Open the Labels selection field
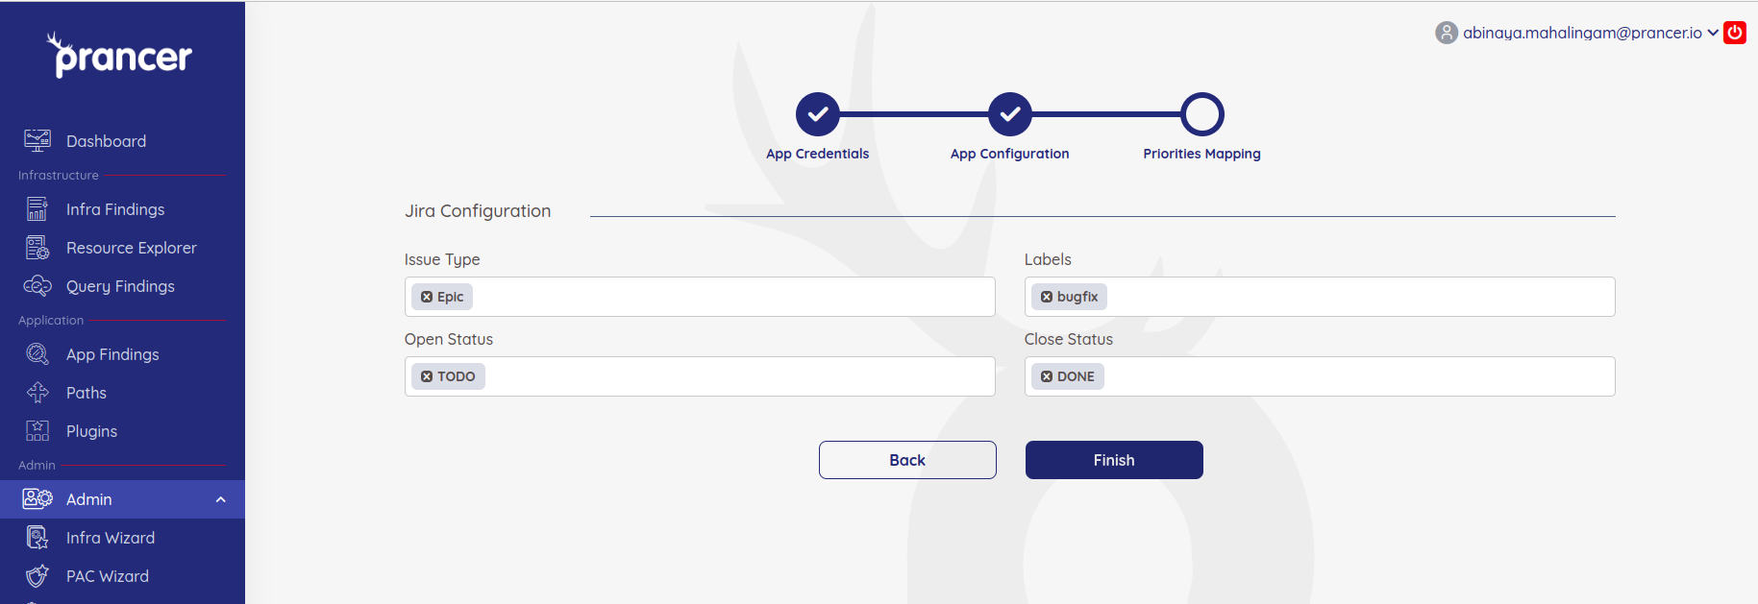This screenshot has height=604, width=1758. [x=1320, y=297]
